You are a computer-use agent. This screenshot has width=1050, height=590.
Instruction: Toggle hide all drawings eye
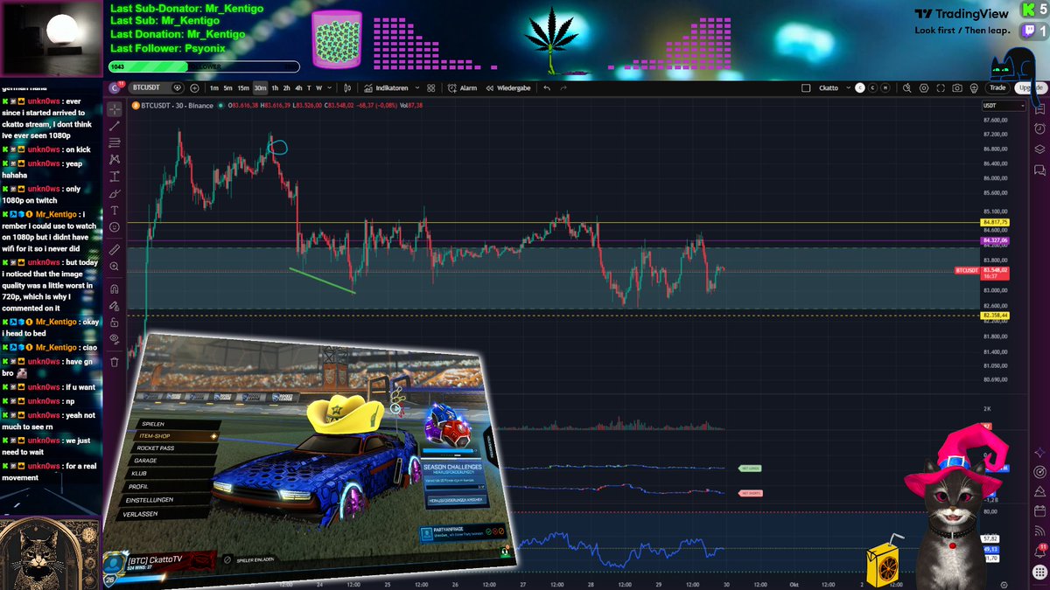click(x=115, y=338)
